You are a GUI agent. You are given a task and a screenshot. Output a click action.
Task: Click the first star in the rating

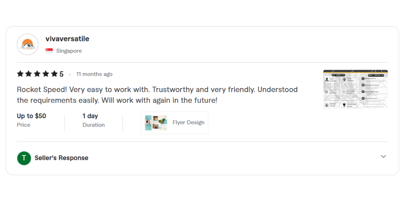click(x=20, y=74)
